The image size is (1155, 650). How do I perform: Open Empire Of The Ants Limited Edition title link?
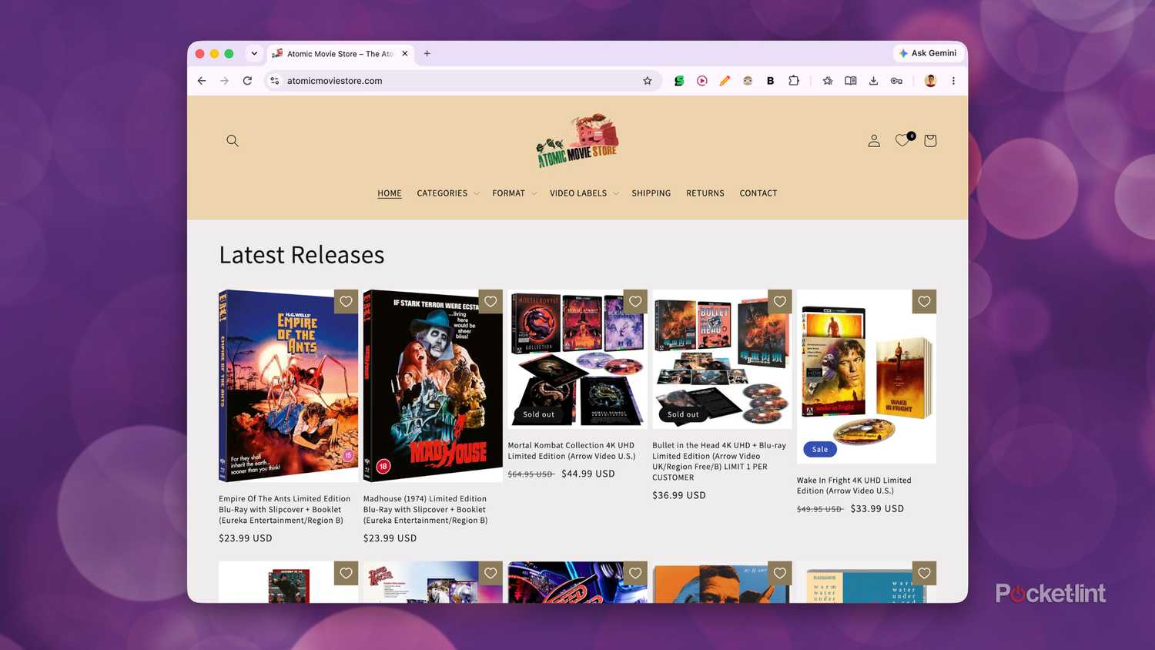tap(285, 510)
